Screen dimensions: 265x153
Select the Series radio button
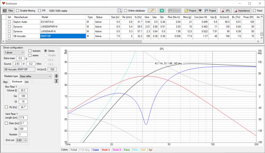pyautogui.click(x=46, y=51)
